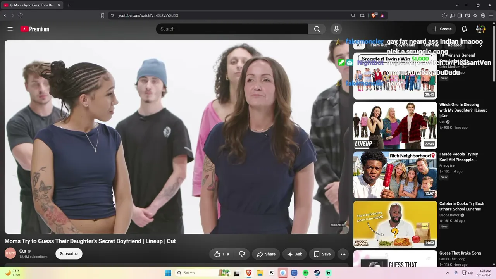Open 'Cafeteria Cooks Try Each Other's School Lunches' title
Image resolution: width=496 pixels, height=279 pixels.
(462, 207)
